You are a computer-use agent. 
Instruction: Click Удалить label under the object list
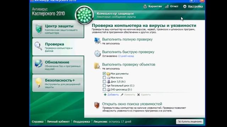click(146, 95)
